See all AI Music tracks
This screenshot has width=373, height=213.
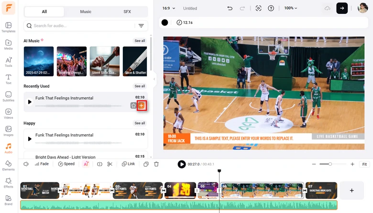140,41
